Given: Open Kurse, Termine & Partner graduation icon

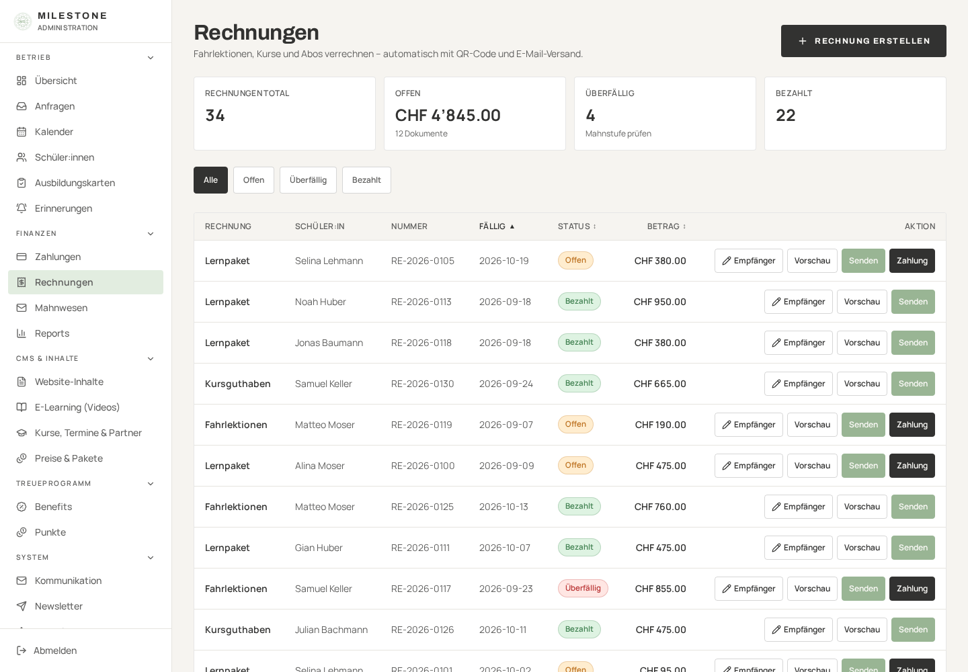Looking at the screenshot, I should point(22,433).
